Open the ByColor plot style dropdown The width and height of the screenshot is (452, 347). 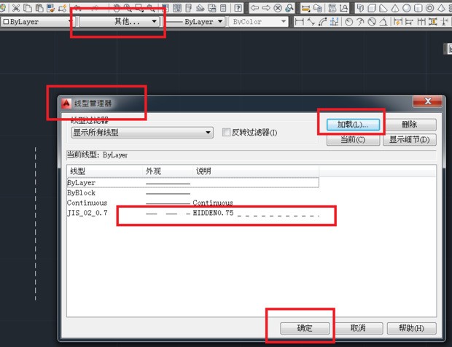click(x=259, y=22)
